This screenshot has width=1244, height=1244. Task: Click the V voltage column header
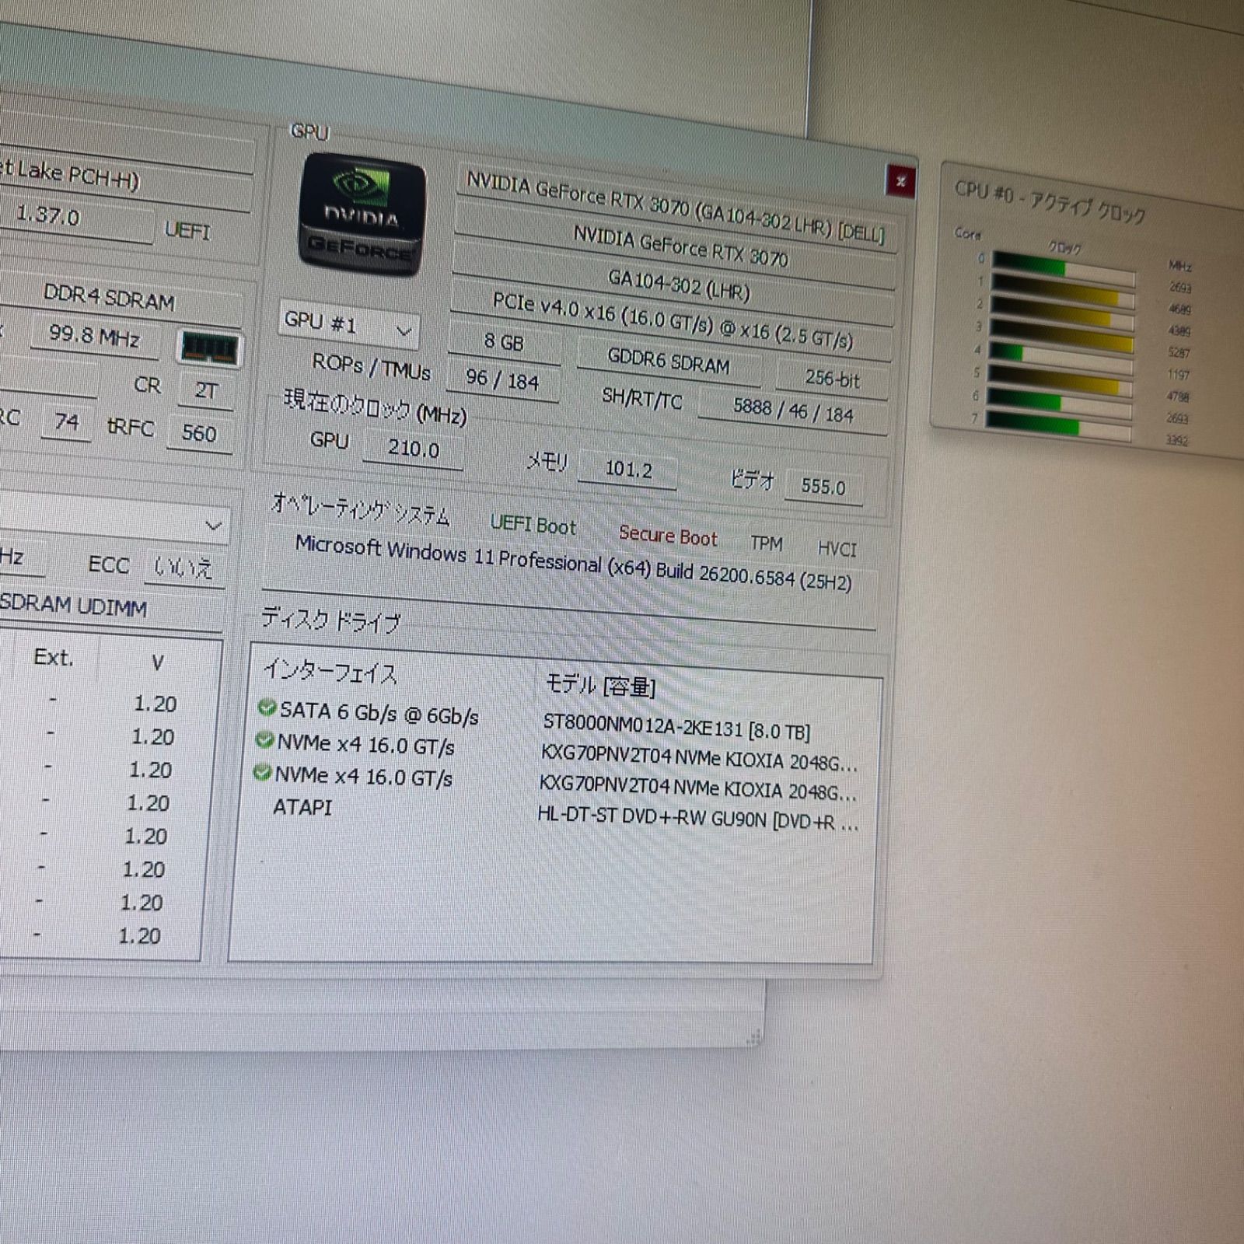click(158, 663)
